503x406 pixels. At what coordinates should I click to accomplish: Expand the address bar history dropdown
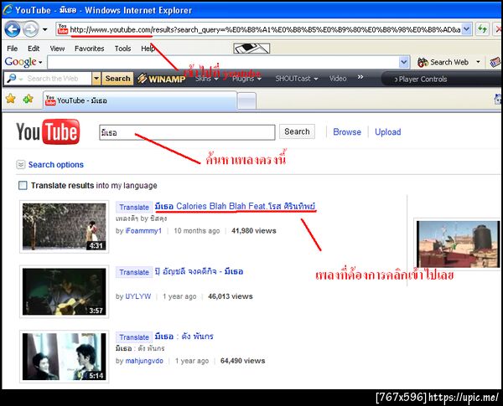tap(467, 29)
